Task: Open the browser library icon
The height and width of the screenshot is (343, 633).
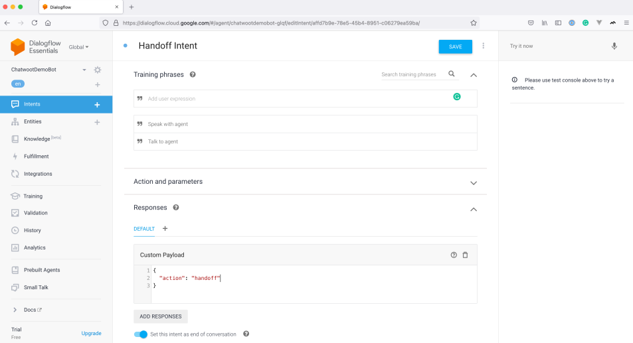Action: tap(545, 23)
